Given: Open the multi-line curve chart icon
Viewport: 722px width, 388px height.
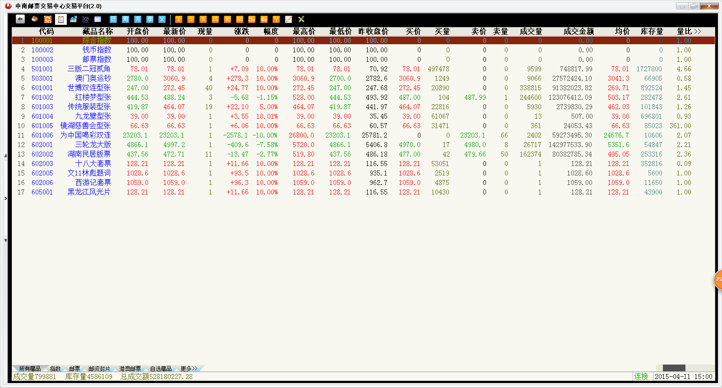Looking at the screenshot, I should click(x=86, y=19).
